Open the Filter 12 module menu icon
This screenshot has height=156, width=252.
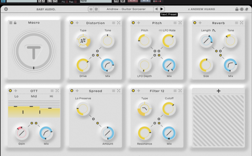tap(175, 91)
